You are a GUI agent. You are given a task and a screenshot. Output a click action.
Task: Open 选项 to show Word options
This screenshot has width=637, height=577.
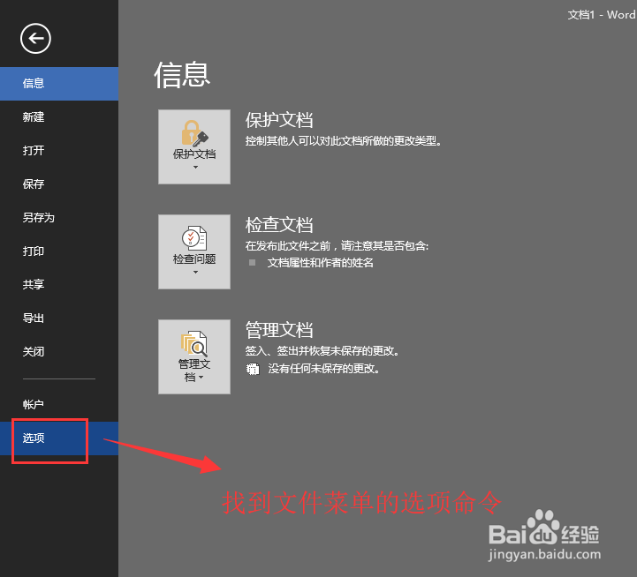59,438
